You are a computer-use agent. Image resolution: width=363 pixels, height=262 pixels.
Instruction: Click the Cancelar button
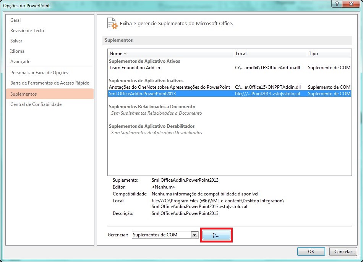click(x=343, y=251)
